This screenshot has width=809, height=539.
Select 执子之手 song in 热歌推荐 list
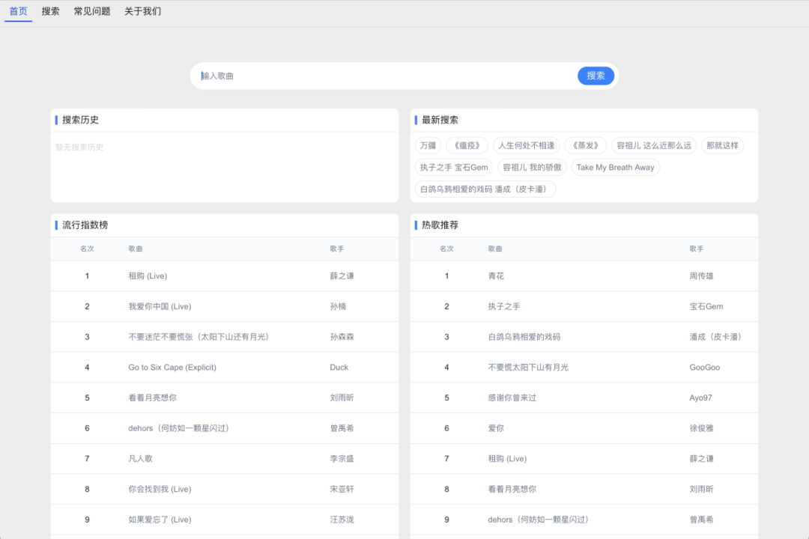[x=504, y=306]
